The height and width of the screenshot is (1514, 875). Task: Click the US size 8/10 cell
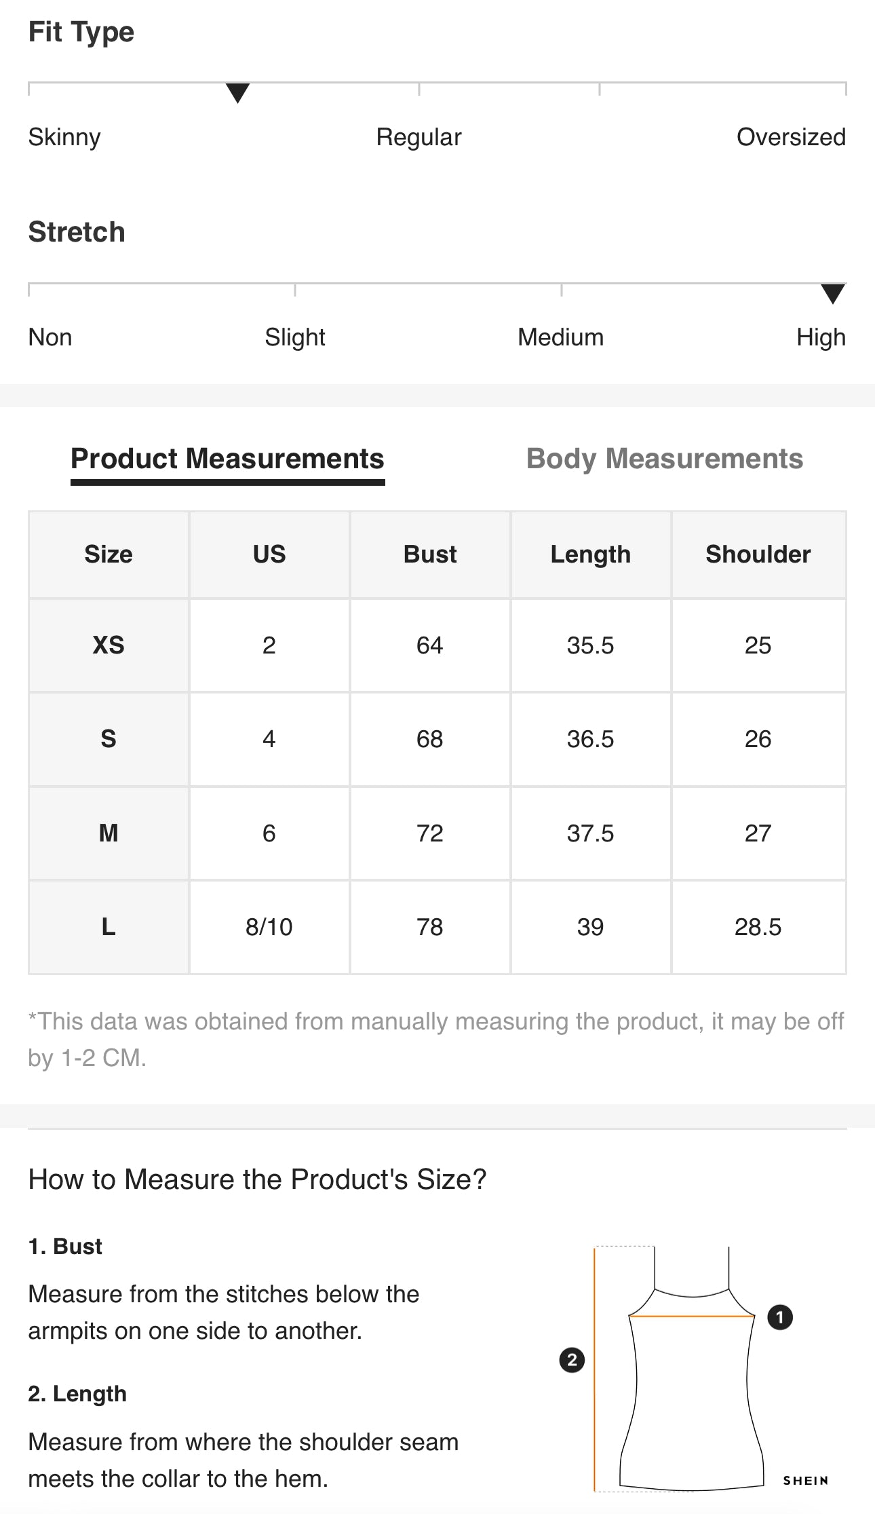point(269,926)
